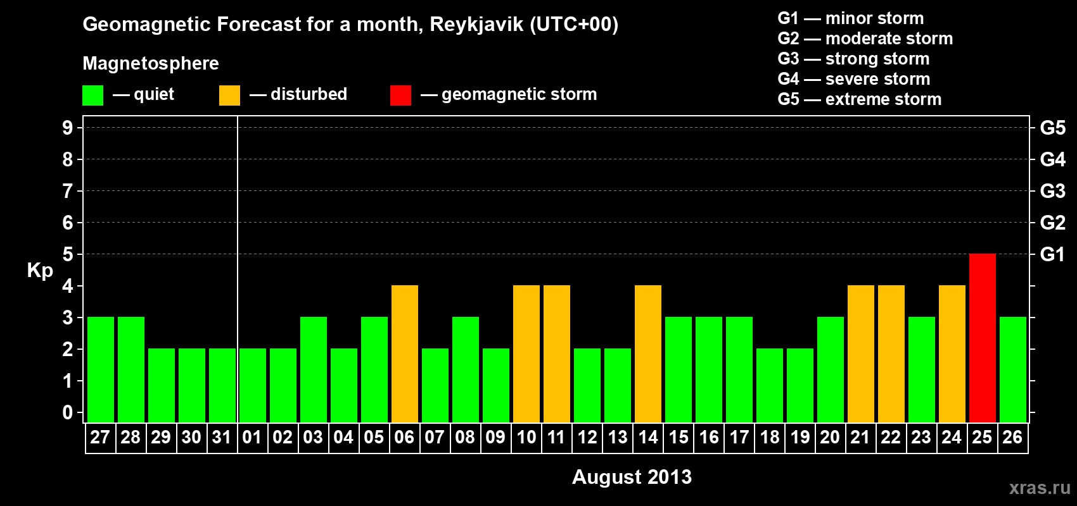Select the red bar for August 25
The width and height of the screenshot is (1077, 506).
tap(983, 338)
